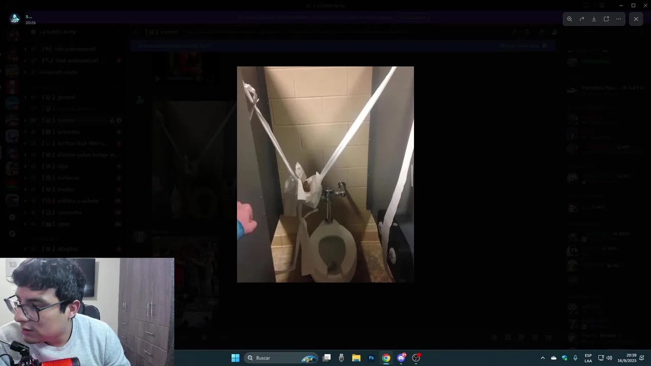651x366 pixels.
Task: Open the OBS icon on the taskbar
Action: [x=416, y=358]
